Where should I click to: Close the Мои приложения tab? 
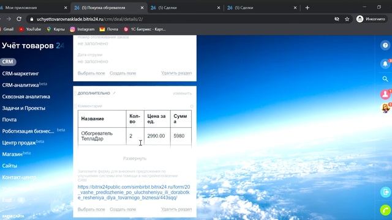[x=66, y=8]
